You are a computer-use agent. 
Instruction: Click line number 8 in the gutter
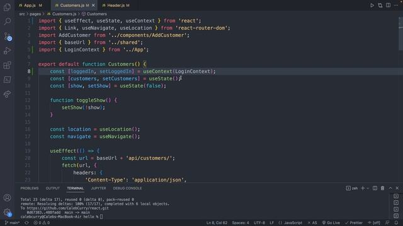coord(29,71)
